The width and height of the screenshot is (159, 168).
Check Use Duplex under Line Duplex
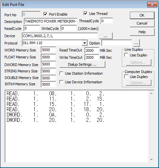(126, 55)
